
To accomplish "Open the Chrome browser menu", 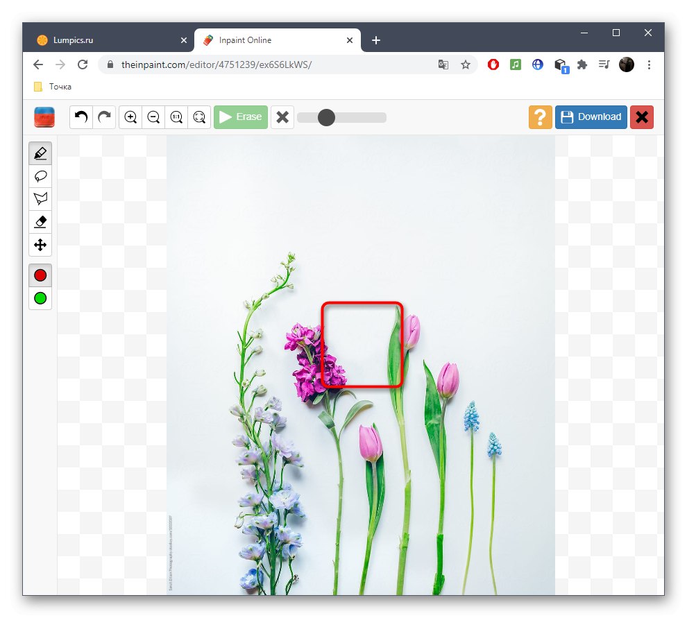I will [649, 64].
